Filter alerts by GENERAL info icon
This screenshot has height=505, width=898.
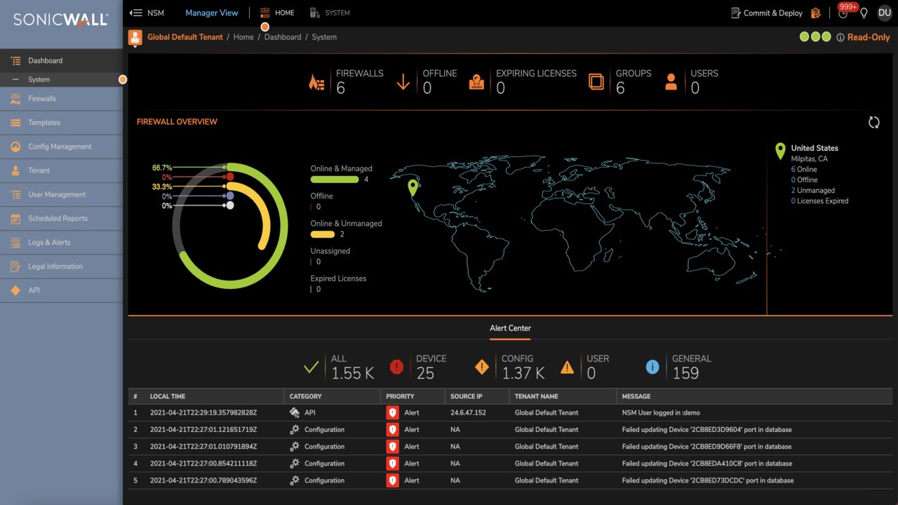652,367
